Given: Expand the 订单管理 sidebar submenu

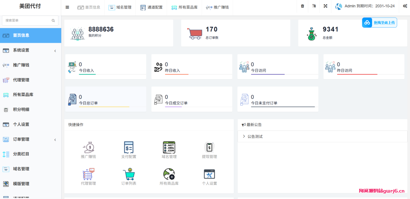Looking at the screenshot, I should (30, 139).
